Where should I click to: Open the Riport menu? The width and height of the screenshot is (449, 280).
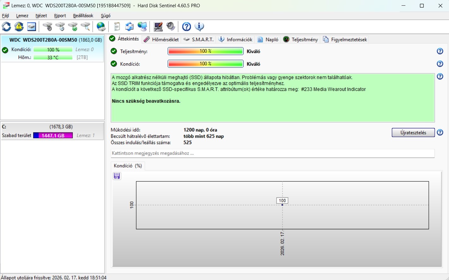tap(60, 15)
